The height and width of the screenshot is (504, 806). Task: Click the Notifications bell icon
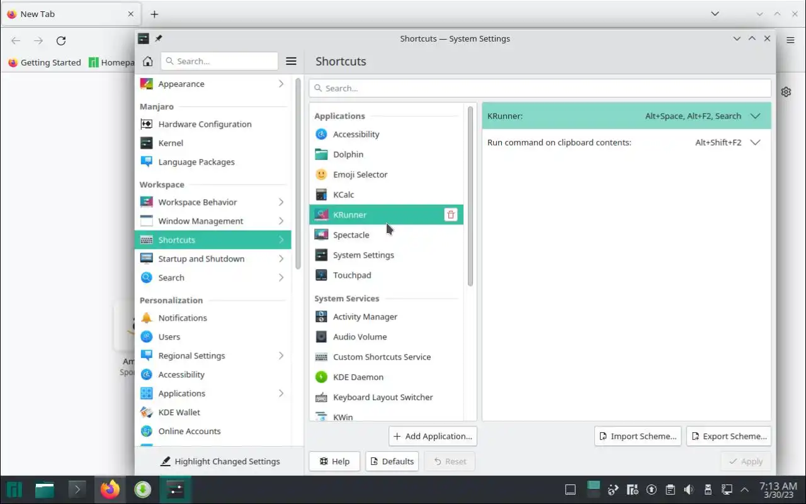coord(147,318)
